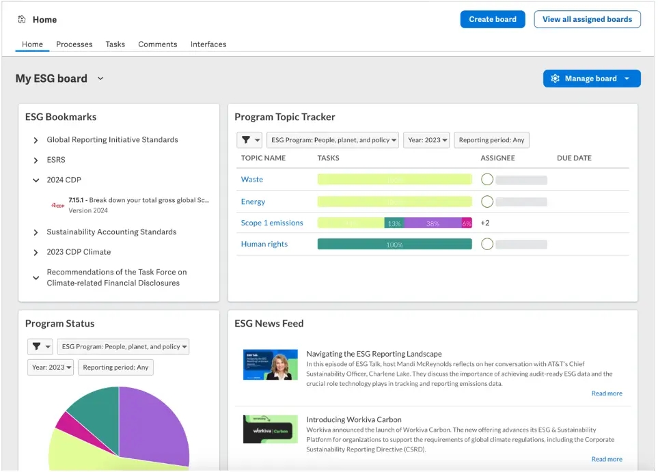The image size is (658, 472).
Task: Open the My ESG board chevron dropdown
Action: pyautogui.click(x=100, y=79)
